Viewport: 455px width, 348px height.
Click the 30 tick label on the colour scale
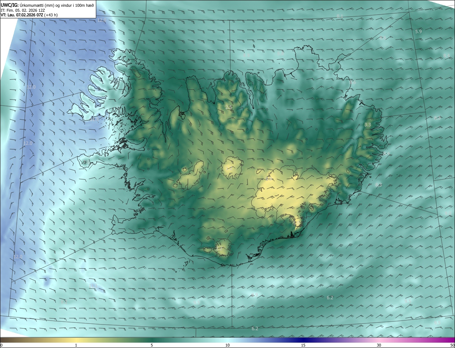(x=379, y=345)
